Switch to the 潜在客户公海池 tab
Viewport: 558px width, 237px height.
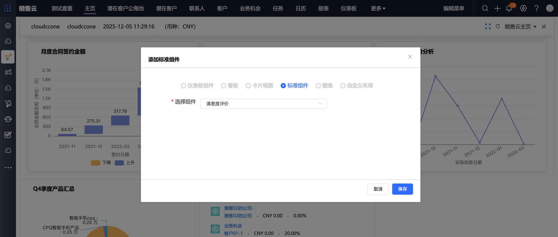[126, 8]
